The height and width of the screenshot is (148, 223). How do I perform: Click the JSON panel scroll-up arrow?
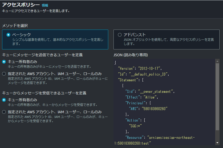click(x=217, y=61)
